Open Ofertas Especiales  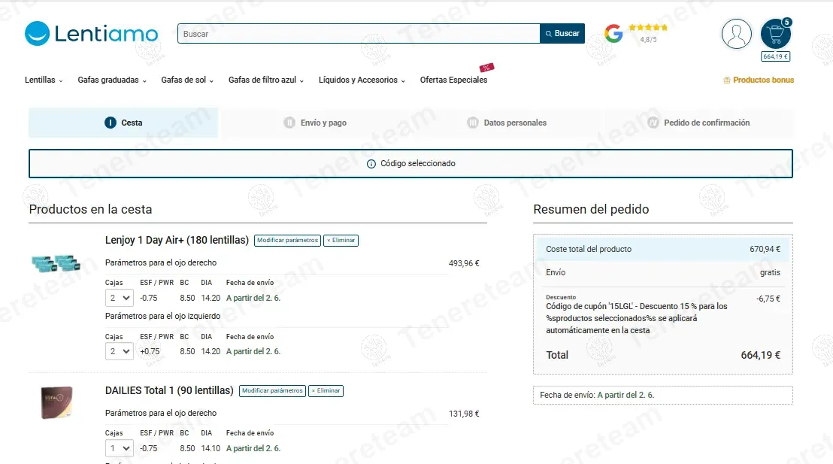pyautogui.click(x=453, y=80)
